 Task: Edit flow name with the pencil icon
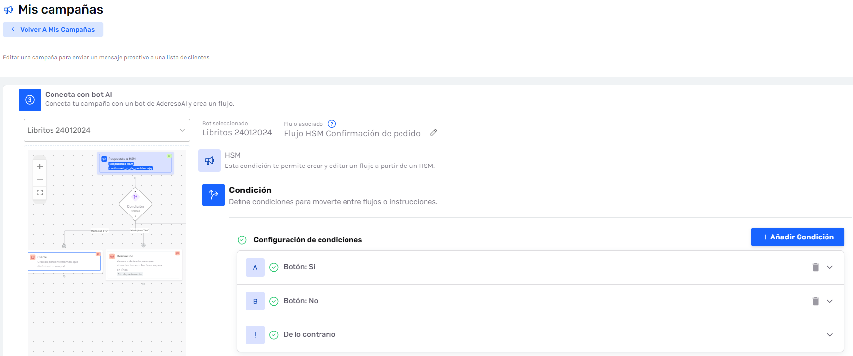(434, 133)
